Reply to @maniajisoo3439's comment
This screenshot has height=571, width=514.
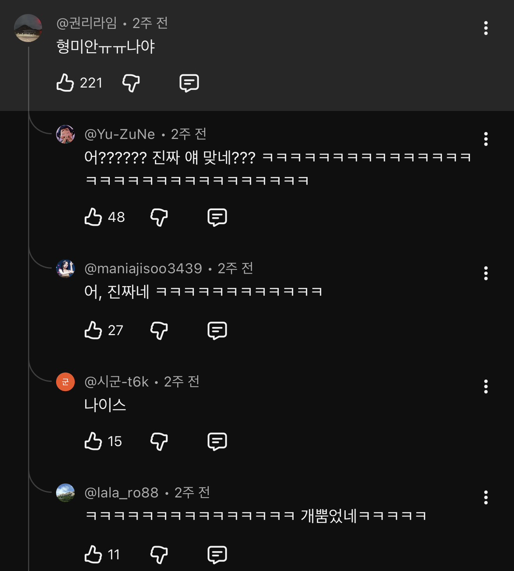(217, 330)
